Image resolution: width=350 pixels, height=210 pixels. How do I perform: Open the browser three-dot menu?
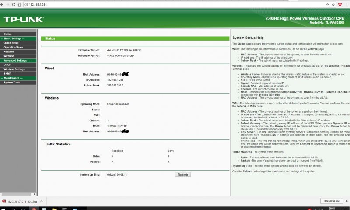347,4
